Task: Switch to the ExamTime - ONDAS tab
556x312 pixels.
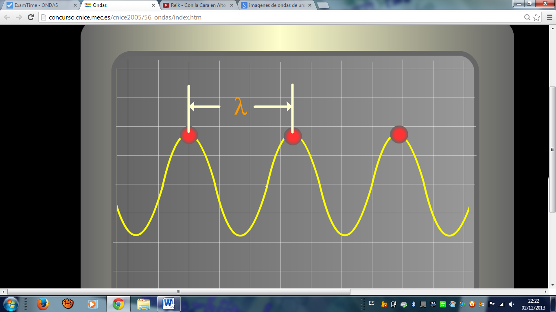Action: pyautogui.click(x=41, y=5)
